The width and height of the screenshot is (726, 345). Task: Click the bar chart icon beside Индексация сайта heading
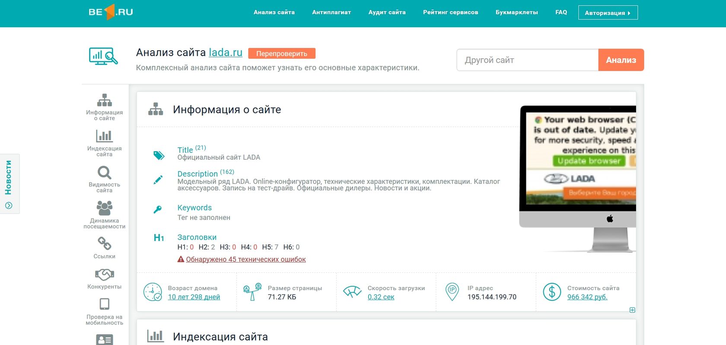point(156,336)
